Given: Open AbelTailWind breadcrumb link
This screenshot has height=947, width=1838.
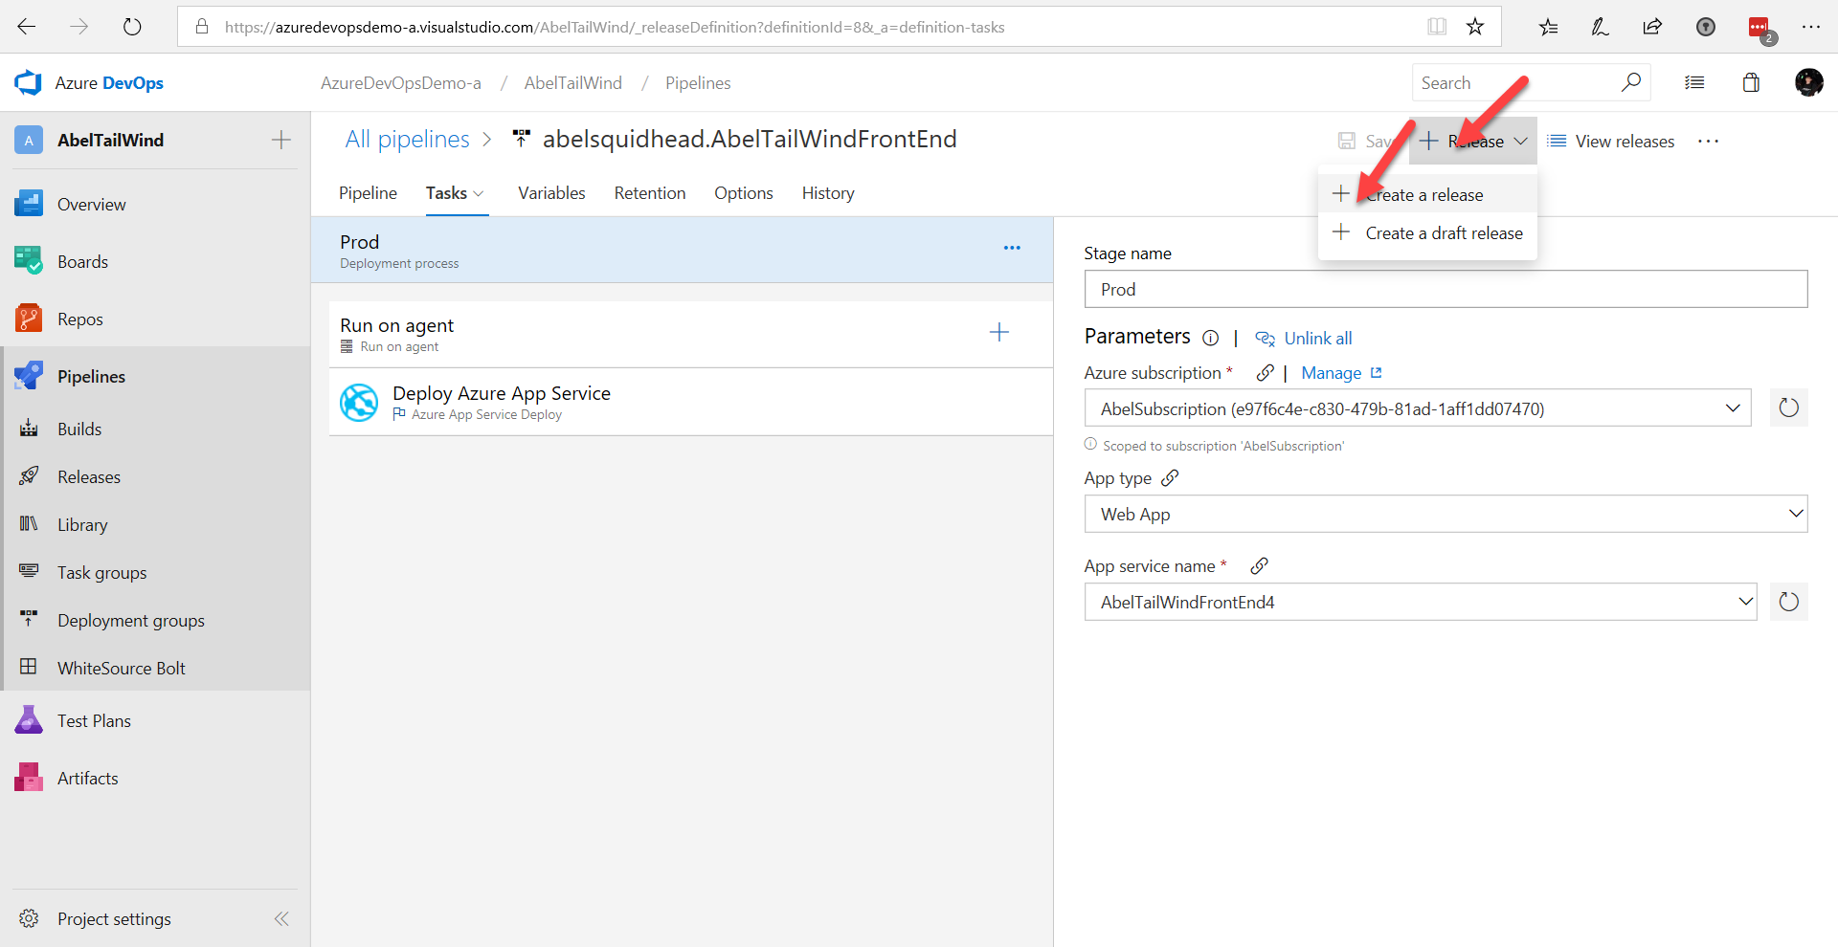Looking at the screenshot, I should click(572, 83).
